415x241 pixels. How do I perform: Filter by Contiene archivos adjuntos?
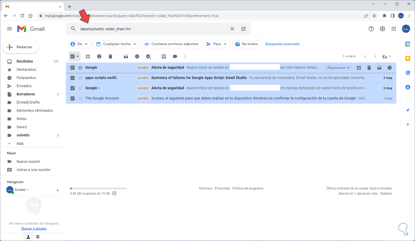click(172, 44)
